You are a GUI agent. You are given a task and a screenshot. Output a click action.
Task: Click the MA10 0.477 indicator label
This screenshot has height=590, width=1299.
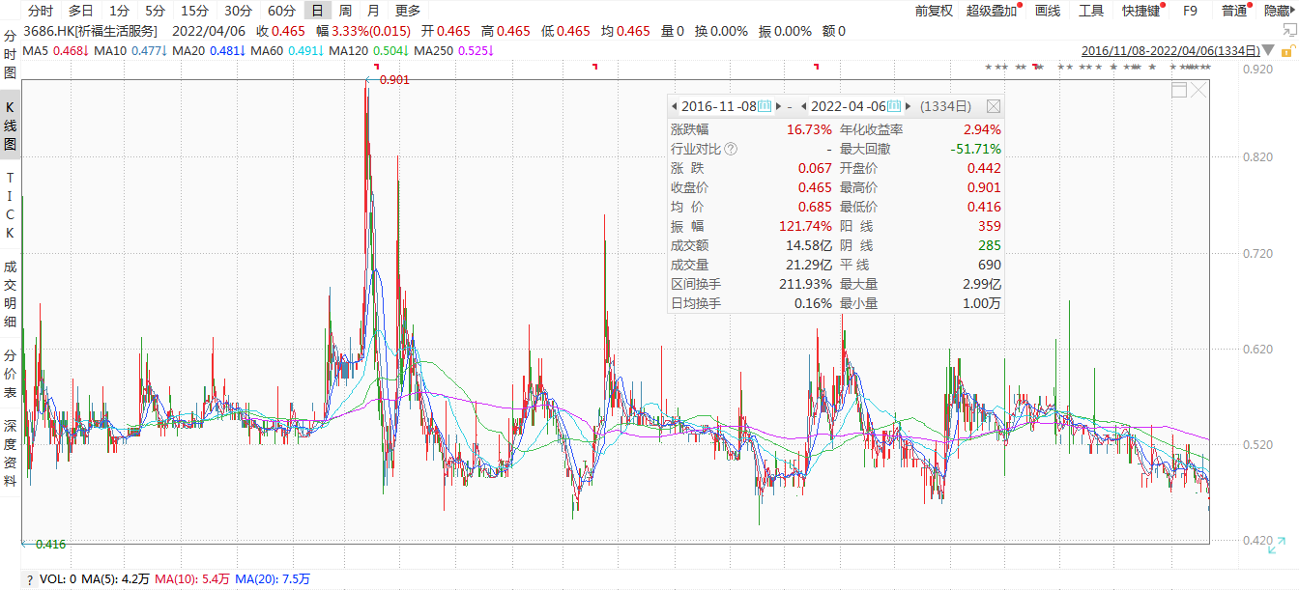click(x=131, y=50)
